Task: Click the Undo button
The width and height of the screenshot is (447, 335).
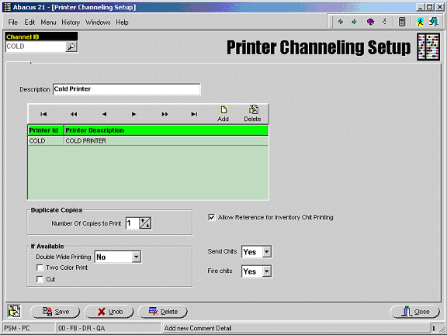Action: click(x=109, y=312)
